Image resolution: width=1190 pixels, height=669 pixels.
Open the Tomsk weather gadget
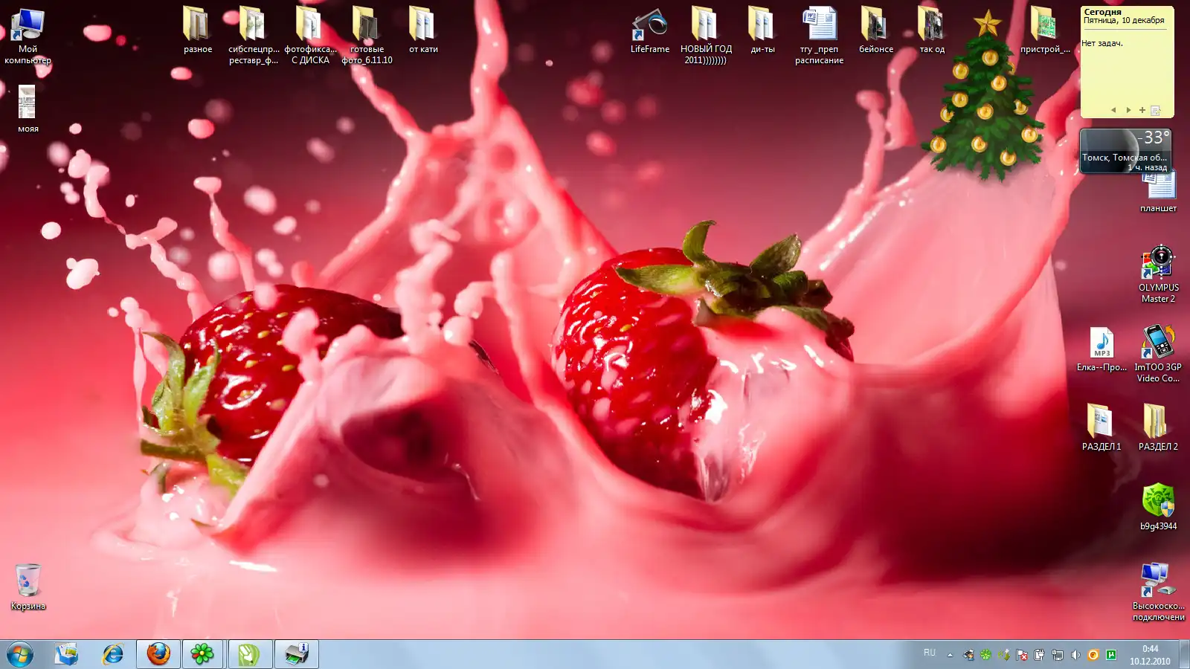pos(1125,151)
